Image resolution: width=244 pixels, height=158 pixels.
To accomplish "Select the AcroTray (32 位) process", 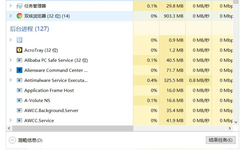I will (41, 50).
